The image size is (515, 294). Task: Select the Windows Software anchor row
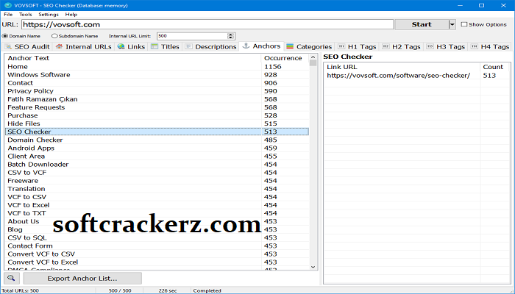tap(157, 75)
